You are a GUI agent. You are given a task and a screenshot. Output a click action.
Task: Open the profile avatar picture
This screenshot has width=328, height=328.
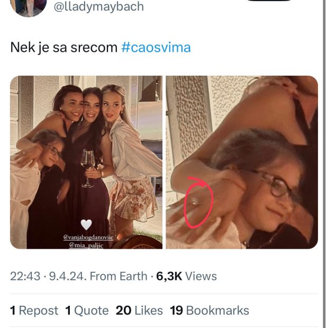[29, 6]
